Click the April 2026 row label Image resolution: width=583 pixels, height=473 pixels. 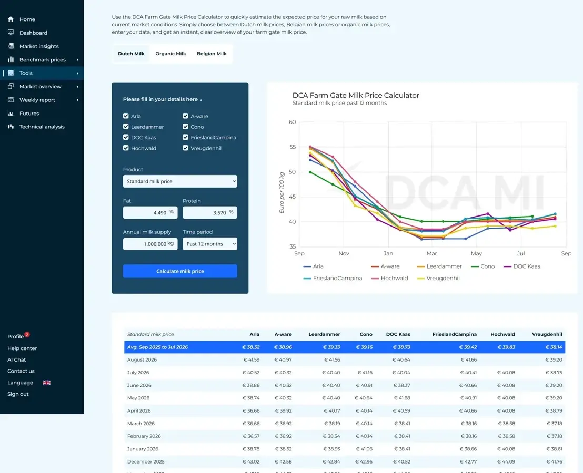139,410
